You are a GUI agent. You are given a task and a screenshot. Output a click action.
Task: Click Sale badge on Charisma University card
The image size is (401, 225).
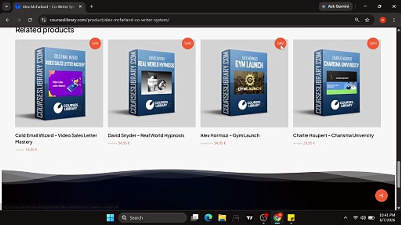[373, 43]
